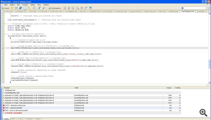Click the breakpoint marker on line 191
211x120 pixels.
(x=3, y=48)
